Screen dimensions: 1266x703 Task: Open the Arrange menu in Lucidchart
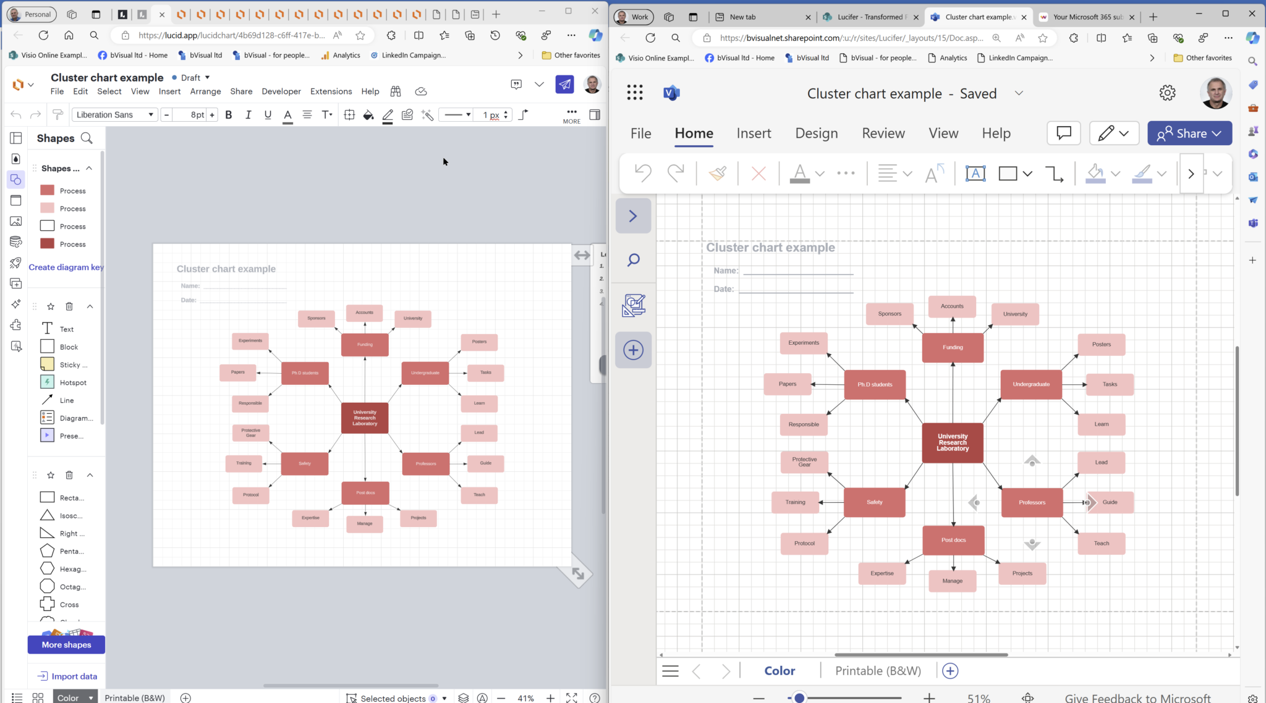coord(205,91)
